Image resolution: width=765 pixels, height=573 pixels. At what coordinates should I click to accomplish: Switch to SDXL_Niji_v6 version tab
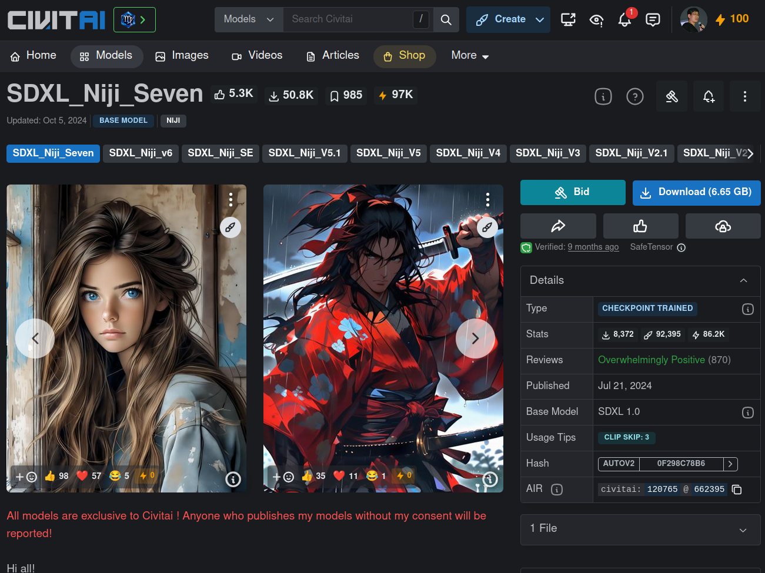pyautogui.click(x=141, y=153)
